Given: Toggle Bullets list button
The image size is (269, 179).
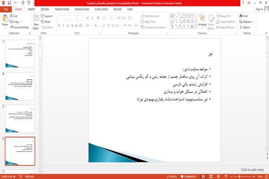Looking at the screenshot, I should tap(104, 18).
